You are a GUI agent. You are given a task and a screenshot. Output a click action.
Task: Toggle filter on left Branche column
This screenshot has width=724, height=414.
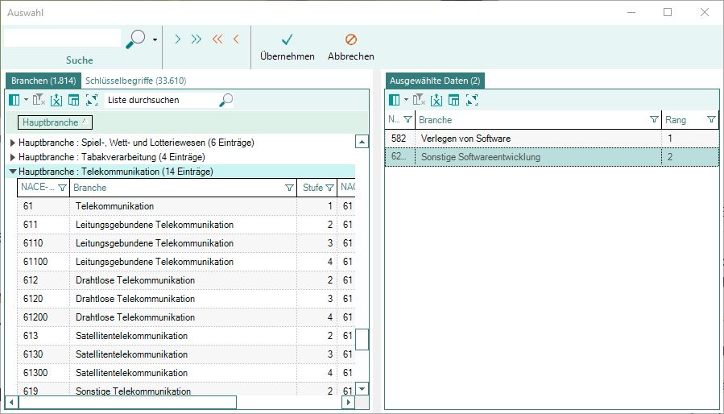click(x=289, y=188)
